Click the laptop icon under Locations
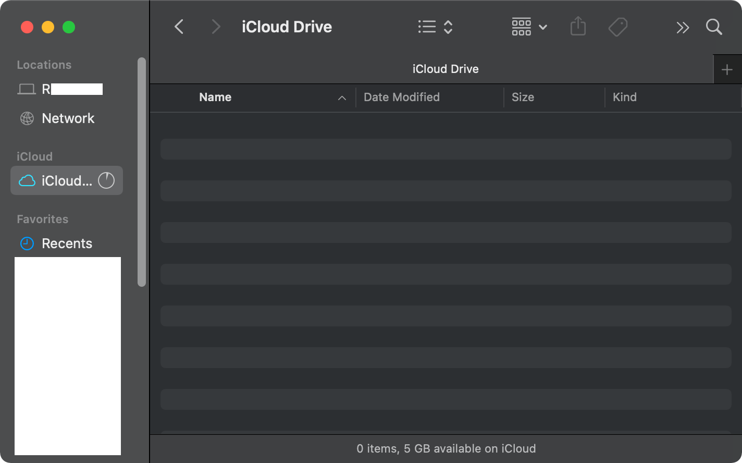Image resolution: width=742 pixels, height=463 pixels. click(x=27, y=89)
